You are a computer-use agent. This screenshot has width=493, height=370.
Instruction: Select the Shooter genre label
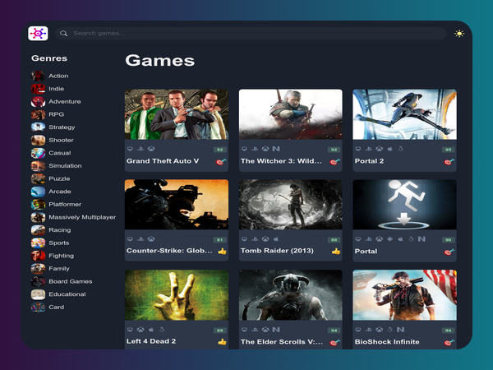61,140
